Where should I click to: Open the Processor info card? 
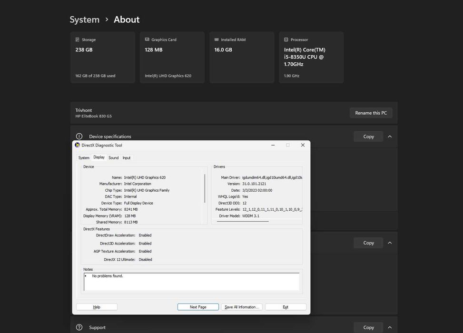point(311,58)
